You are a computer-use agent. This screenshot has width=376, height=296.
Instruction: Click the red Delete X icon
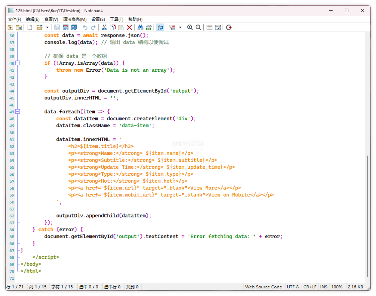[x=129, y=27]
